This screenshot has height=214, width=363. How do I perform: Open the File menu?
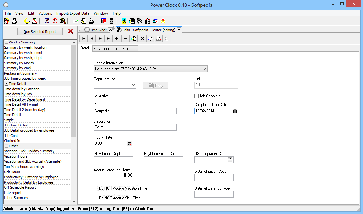pos(8,13)
